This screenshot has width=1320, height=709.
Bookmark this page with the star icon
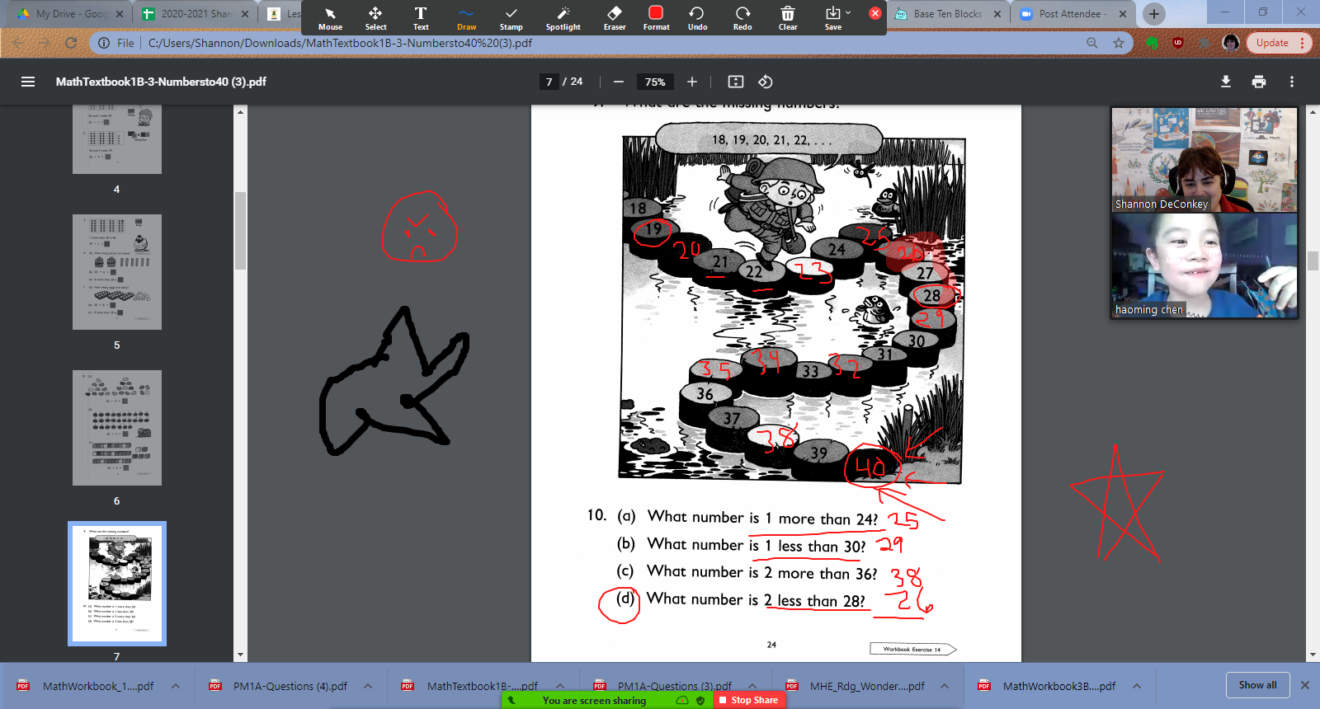click(x=1119, y=43)
